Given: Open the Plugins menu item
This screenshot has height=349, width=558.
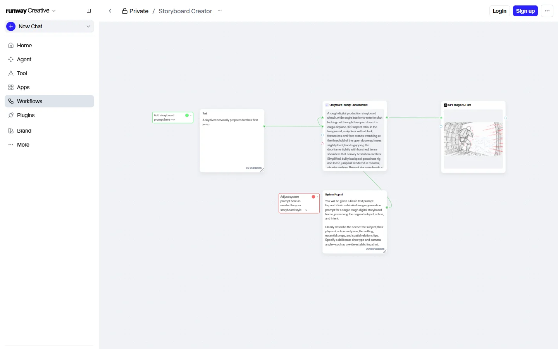Looking at the screenshot, I should tap(49, 115).
